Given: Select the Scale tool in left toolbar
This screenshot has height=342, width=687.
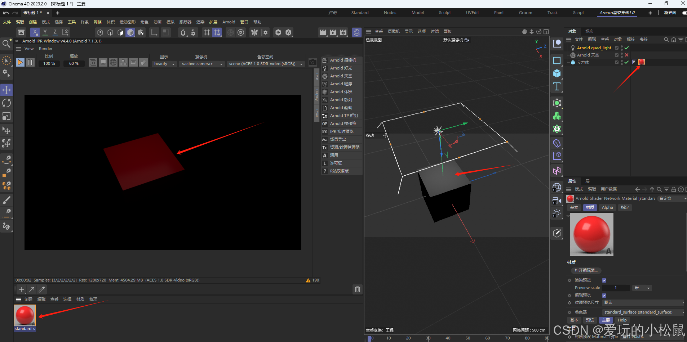Looking at the screenshot, I should pyautogui.click(x=6, y=116).
